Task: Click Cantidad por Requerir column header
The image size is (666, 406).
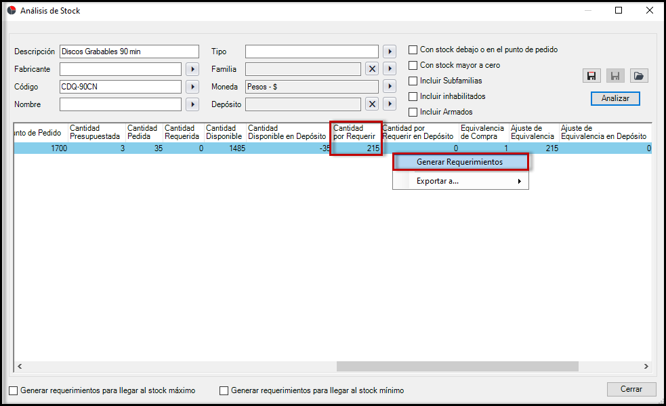Action: 356,132
